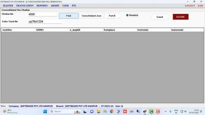
Task: Open File Explorer from the taskbar
Action: [98, 111]
